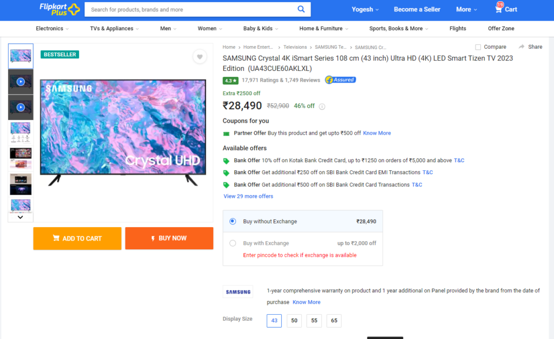554x339 pixels.
Task: Open the Electronics category menu
Action: click(52, 29)
